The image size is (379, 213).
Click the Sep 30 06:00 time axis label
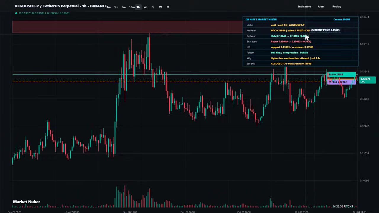[188, 212]
